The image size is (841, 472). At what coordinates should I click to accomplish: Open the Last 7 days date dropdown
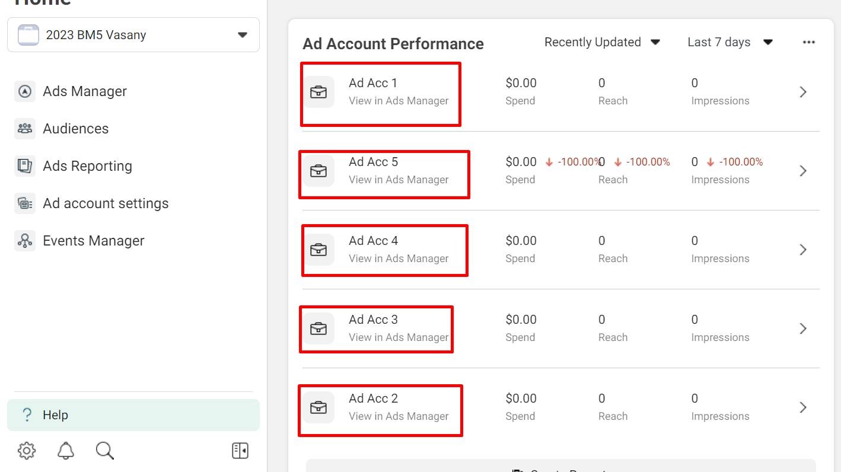[x=729, y=42]
